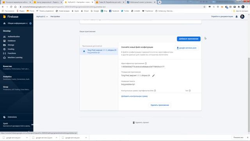Select the Torg Pred Android app entry

pyautogui.click(x=99, y=51)
